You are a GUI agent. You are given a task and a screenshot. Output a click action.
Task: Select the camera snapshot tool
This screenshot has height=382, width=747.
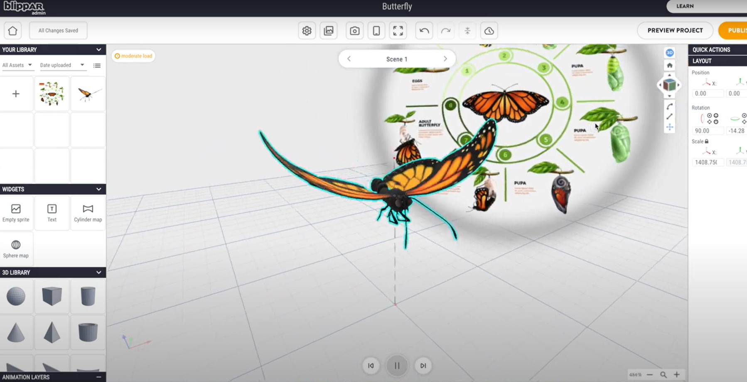tap(354, 30)
